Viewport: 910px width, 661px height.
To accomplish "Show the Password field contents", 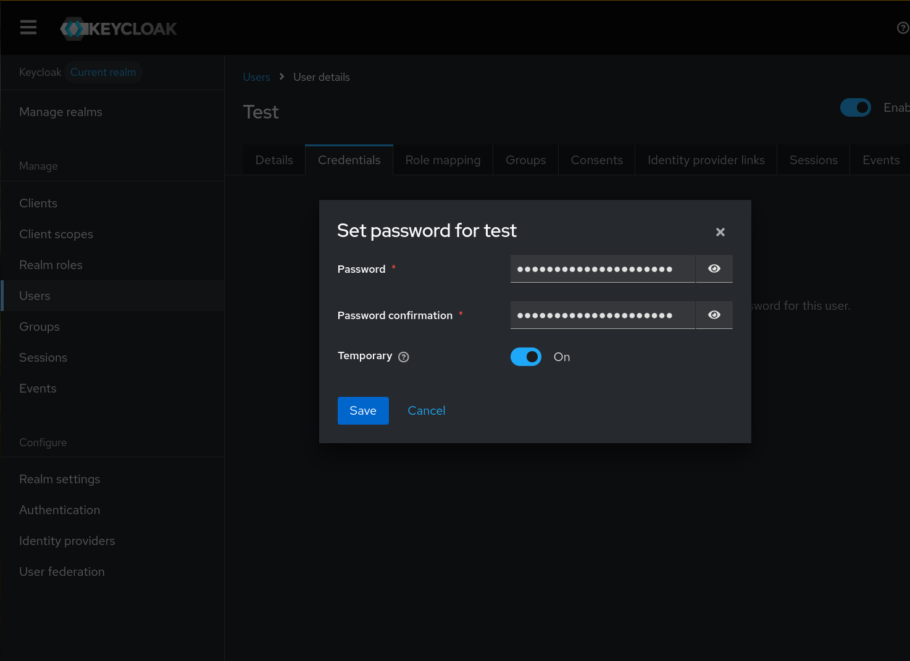I will point(714,268).
